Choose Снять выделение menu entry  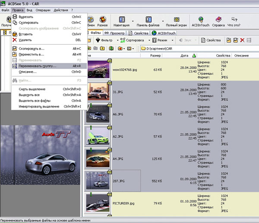pos(49,89)
